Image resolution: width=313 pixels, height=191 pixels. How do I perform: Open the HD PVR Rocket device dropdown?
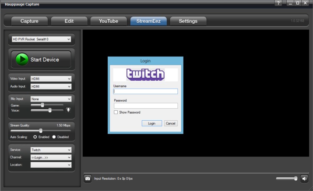coord(41,39)
